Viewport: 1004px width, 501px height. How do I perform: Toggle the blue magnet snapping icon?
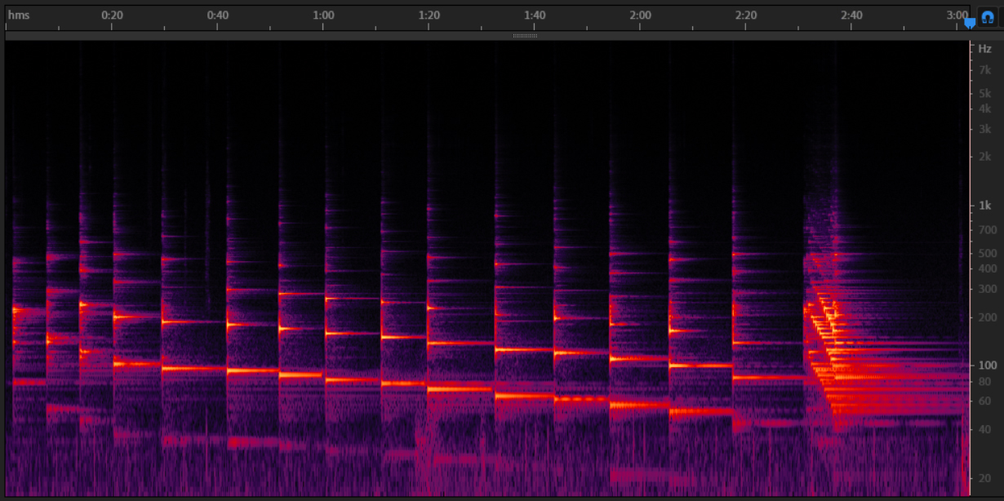tap(986, 16)
